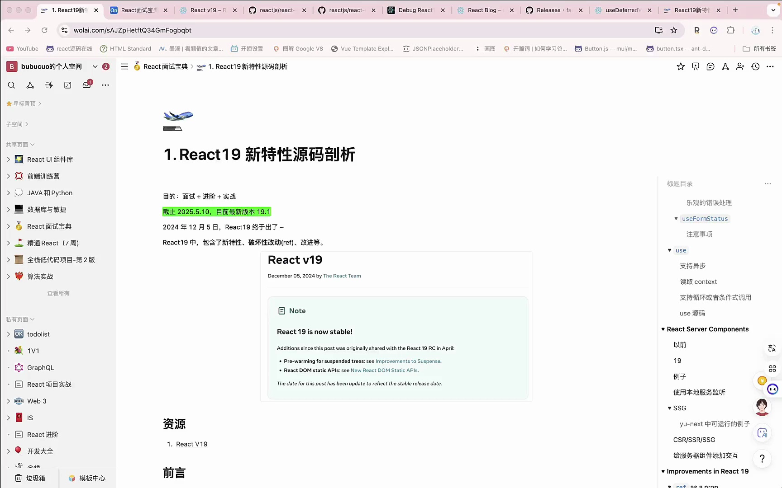
Task: Star the current page in the toolbar
Action: click(681, 66)
